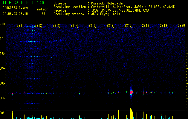Image resolution: width=188 pixels, height=119 pixels.
Task: Click the 0.7 kHz axis label
Action: click(2, 98)
